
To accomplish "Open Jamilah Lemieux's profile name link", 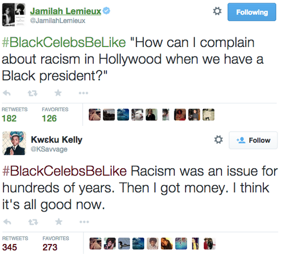I will point(66,11).
